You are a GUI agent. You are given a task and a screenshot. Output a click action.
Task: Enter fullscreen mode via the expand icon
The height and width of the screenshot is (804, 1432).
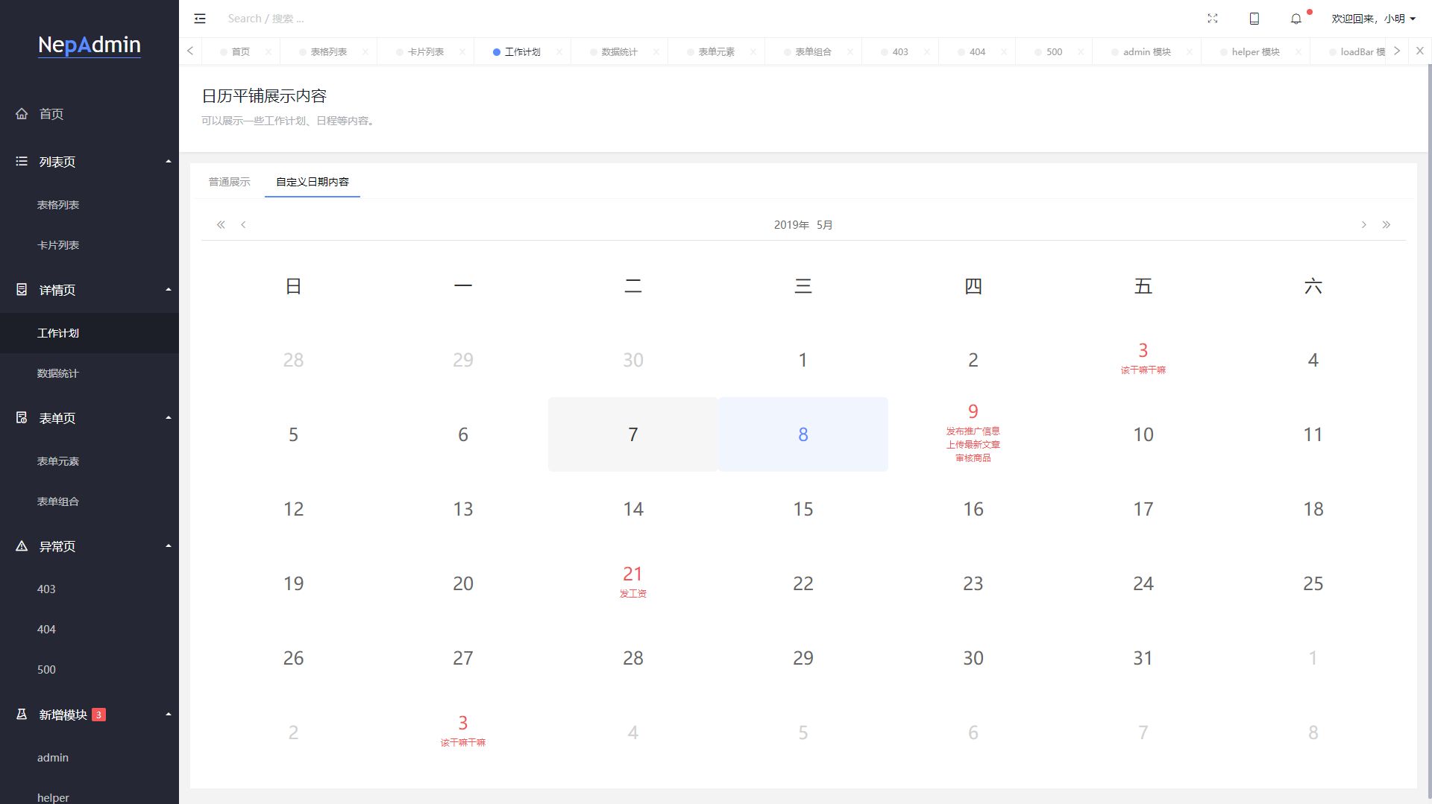pos(1213,19)
